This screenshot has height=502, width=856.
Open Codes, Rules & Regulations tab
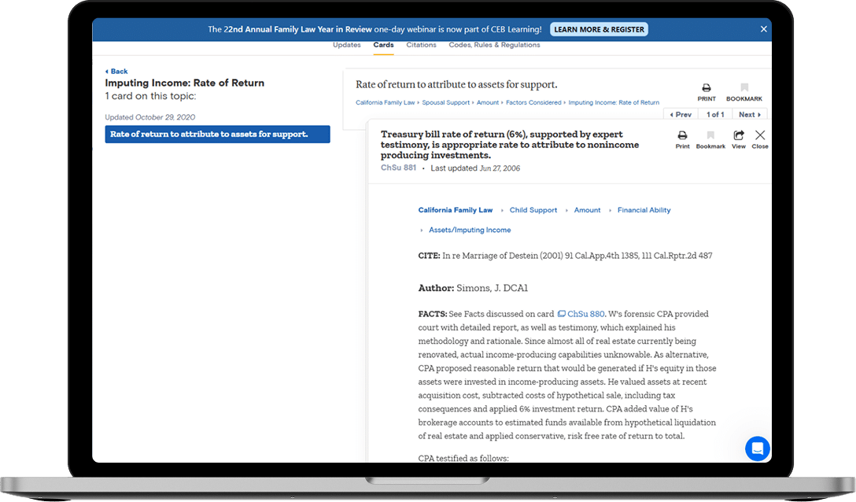(x=494, y=46)
